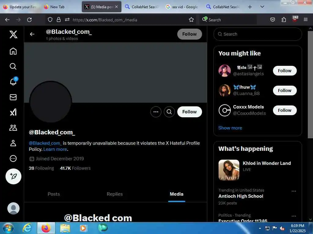The image size is (313, 234).
Task: Open profile more options ellipsis button
Action: [156, 112]
